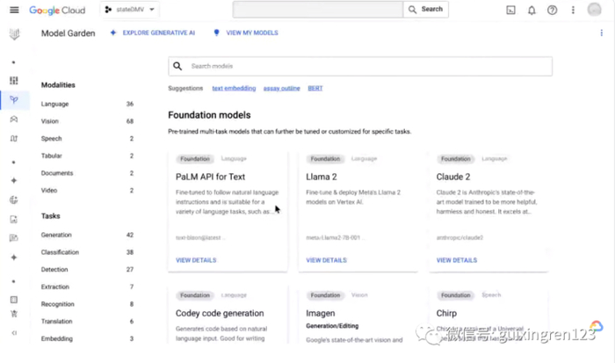Filter by Classification task
Image resolution: width=615 pixels, height=363 pixels.
(60, 252)
